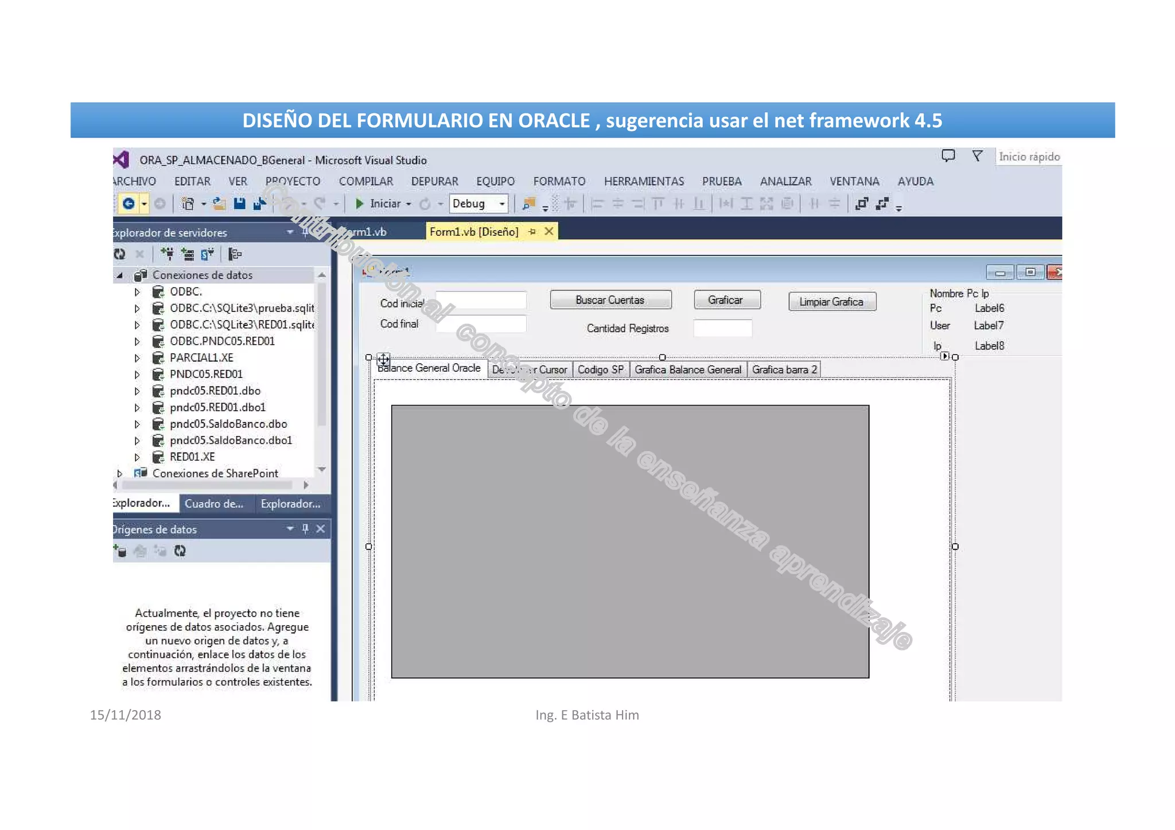The image size is (1175, 830).
Task: Click the Buscar Cuentas button
Action: (610, 300)
